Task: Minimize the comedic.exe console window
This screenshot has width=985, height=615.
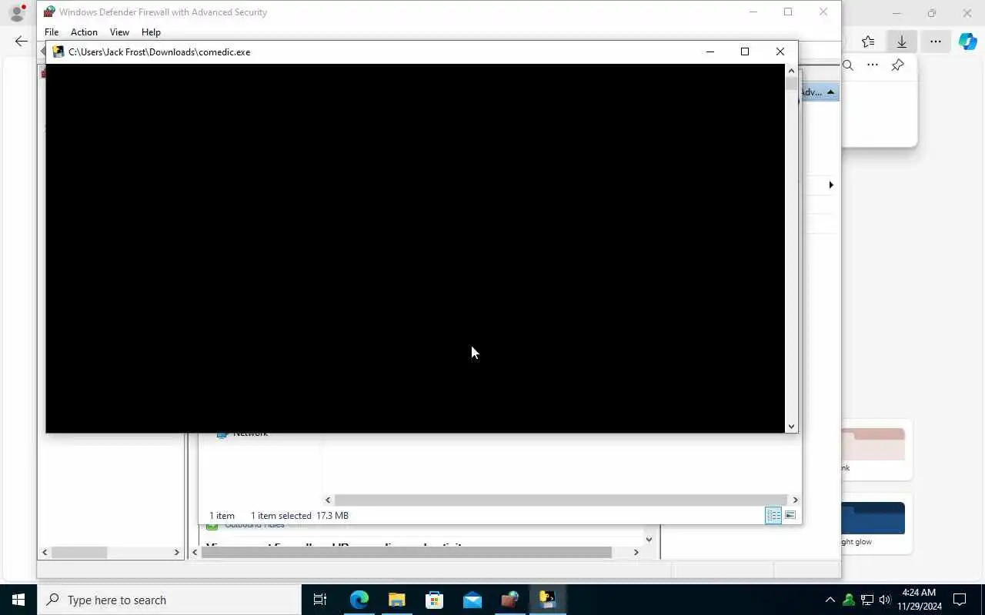Action: pos(710,52)
